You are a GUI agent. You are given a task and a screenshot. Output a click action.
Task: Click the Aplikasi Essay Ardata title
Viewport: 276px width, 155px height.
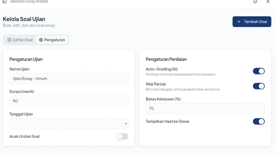[x=29, y=1]
